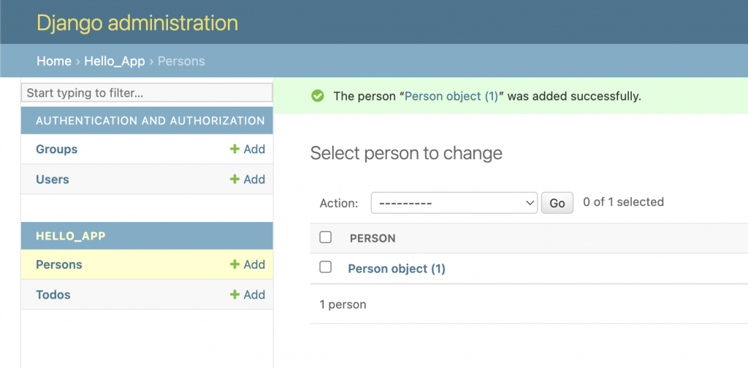Click the green plus icon beside Users
Viewport: 748px width, 368px height.
click(234, 179)
